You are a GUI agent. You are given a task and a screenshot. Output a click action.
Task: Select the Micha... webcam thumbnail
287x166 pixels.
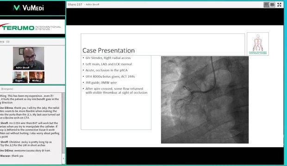pyautogui.click(x=37, y=77)
